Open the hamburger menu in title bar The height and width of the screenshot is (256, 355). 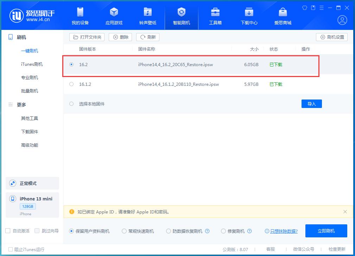coord(321,7)
